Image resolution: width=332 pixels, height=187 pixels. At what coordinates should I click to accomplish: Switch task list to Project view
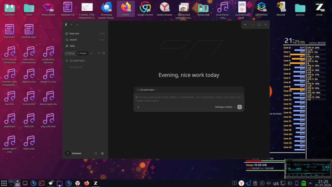(82, 53)
